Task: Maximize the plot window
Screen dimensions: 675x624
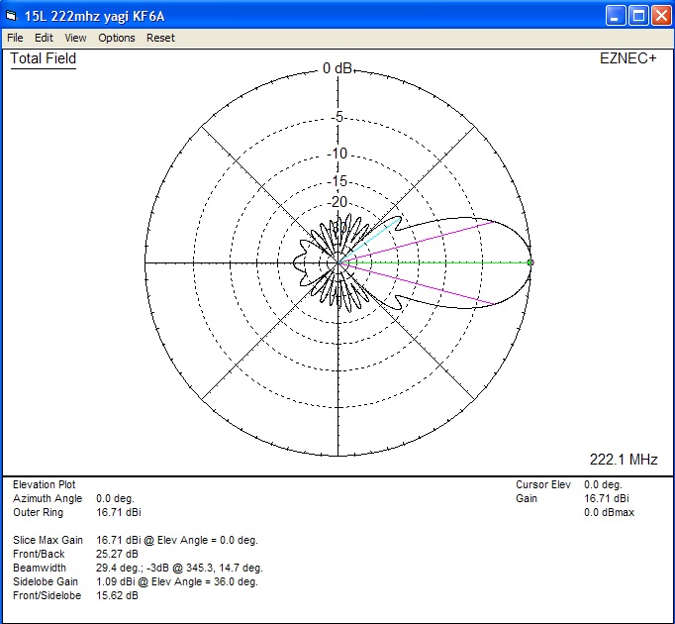Action: pos(637,15)
